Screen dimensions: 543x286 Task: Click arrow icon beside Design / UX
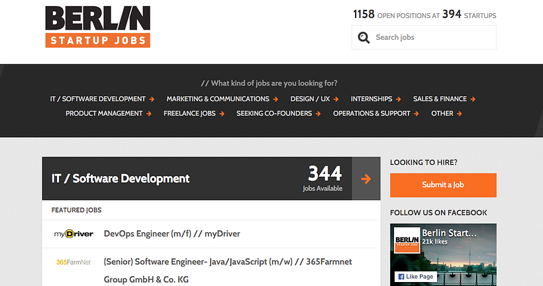[x=336, y=99]
